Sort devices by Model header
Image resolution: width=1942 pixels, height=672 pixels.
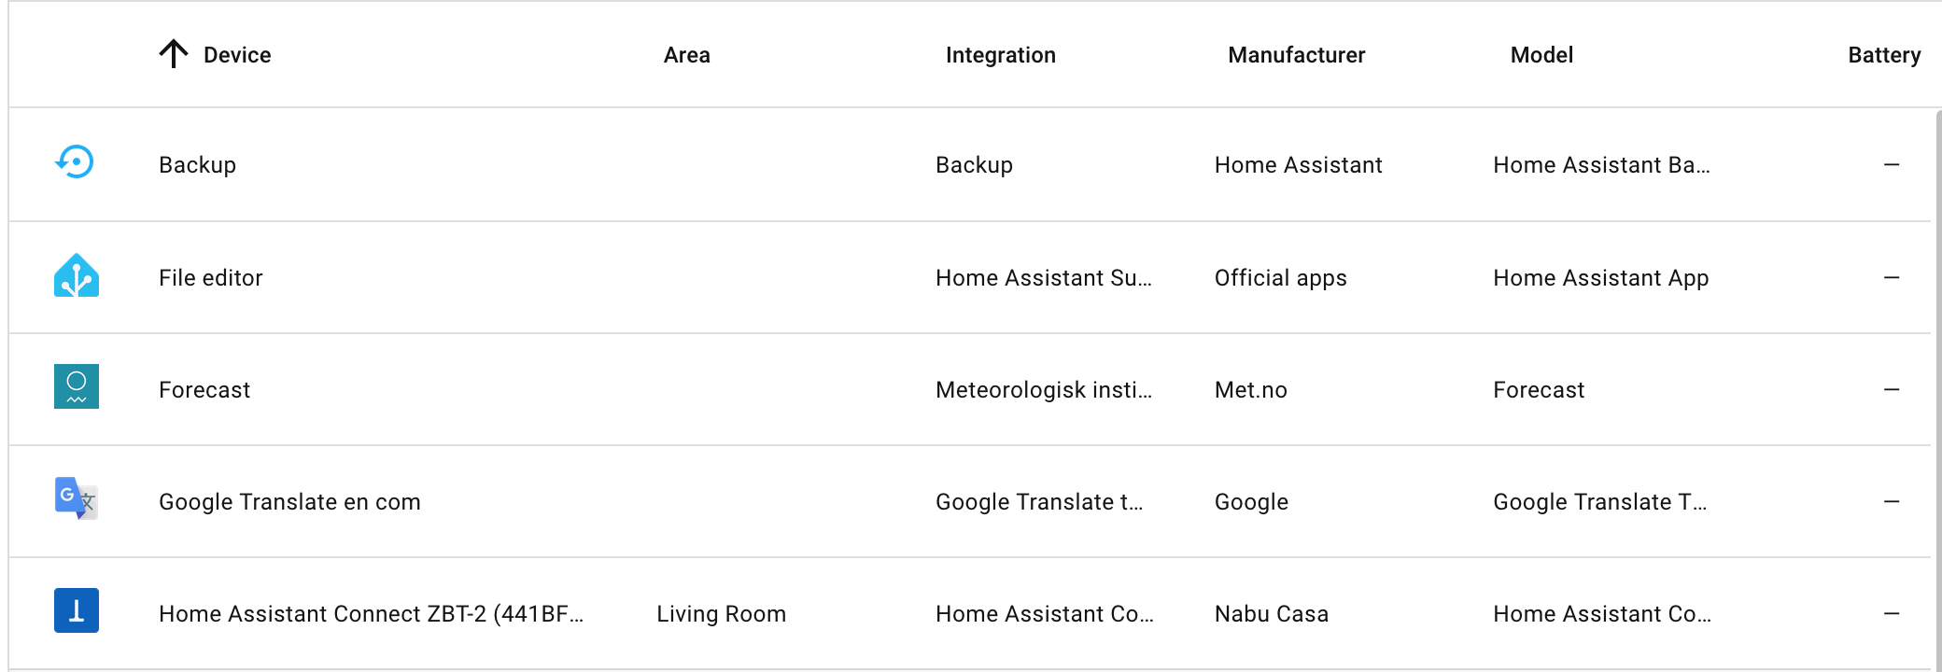tap(1542, 55)
